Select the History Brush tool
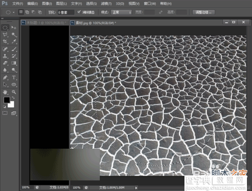 [x=14, y=56]
